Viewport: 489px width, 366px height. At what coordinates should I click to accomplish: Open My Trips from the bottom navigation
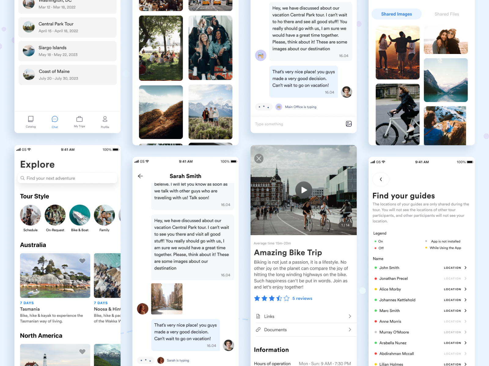79,121
